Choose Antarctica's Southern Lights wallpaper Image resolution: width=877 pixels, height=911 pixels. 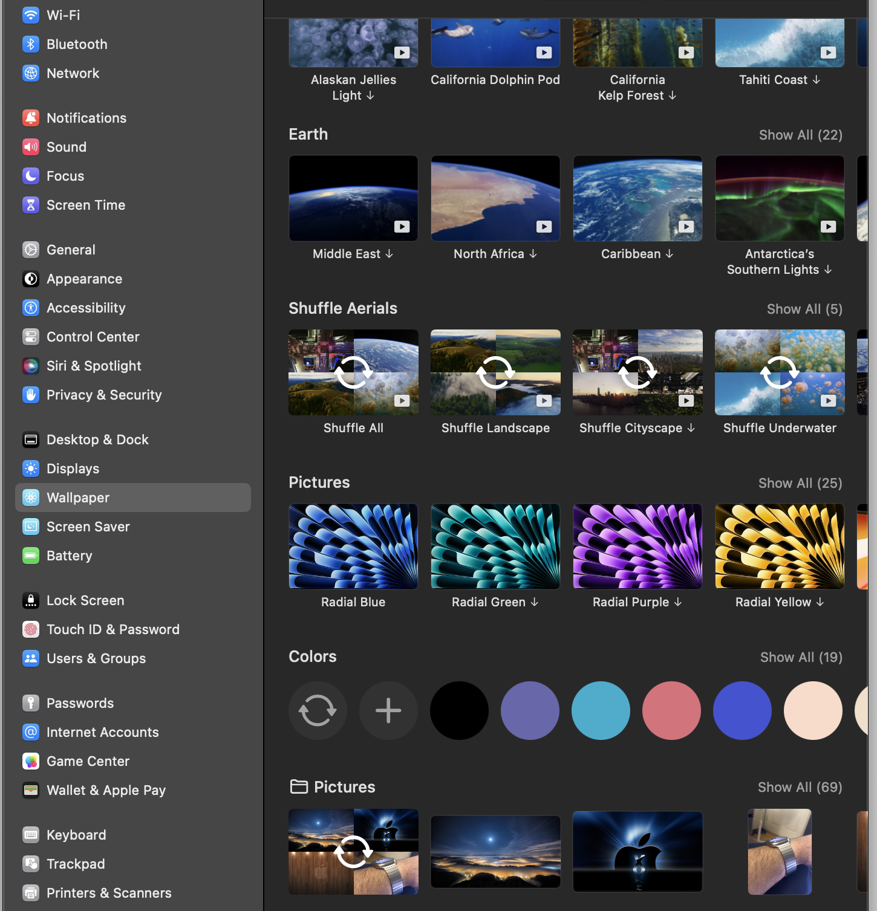click(780, 198)
